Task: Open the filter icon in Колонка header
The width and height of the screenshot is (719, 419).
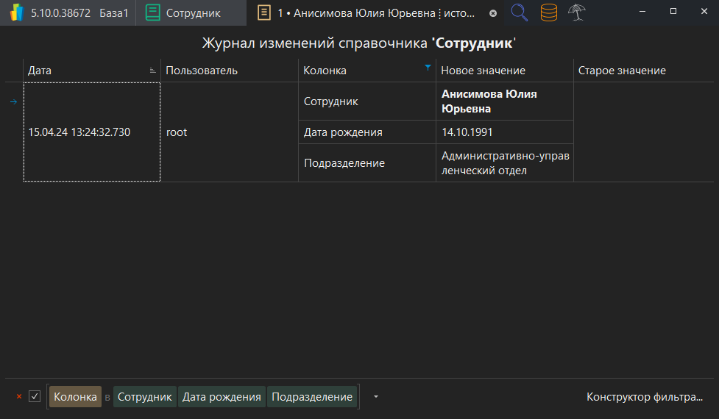Action: tap(428, 68)
